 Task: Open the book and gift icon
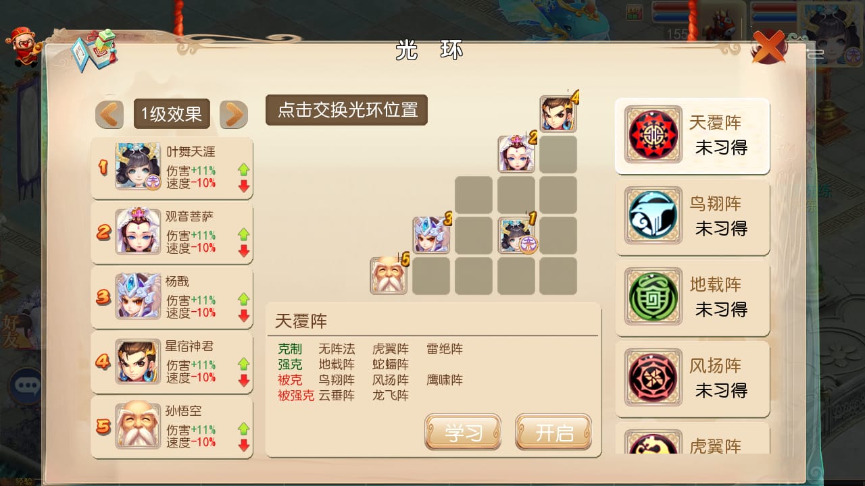[95, 51]
